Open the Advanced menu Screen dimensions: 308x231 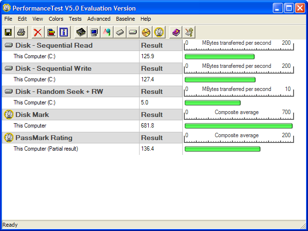point(99,19)
